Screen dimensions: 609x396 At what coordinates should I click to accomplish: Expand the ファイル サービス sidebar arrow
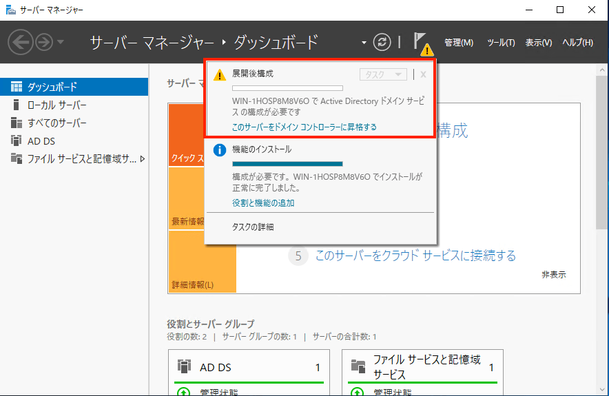click(x=143, y=159)
